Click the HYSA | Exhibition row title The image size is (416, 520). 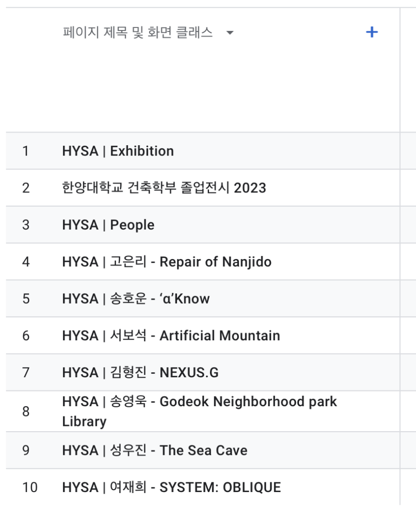pos(118,151)
